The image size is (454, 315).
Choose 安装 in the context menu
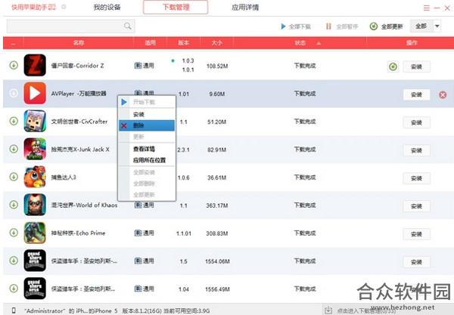tap(147, 114)
